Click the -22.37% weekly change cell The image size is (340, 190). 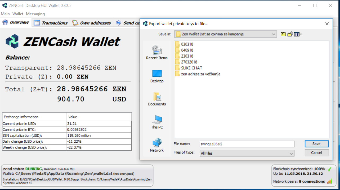[x=99, y=147]
